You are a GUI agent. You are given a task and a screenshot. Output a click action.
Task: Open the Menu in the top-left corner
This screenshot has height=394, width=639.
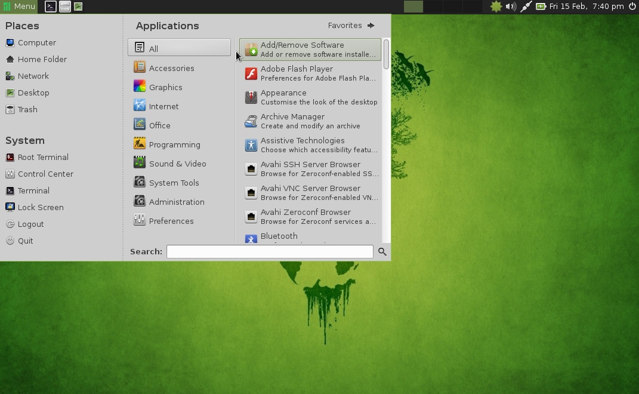click(18, 7)
